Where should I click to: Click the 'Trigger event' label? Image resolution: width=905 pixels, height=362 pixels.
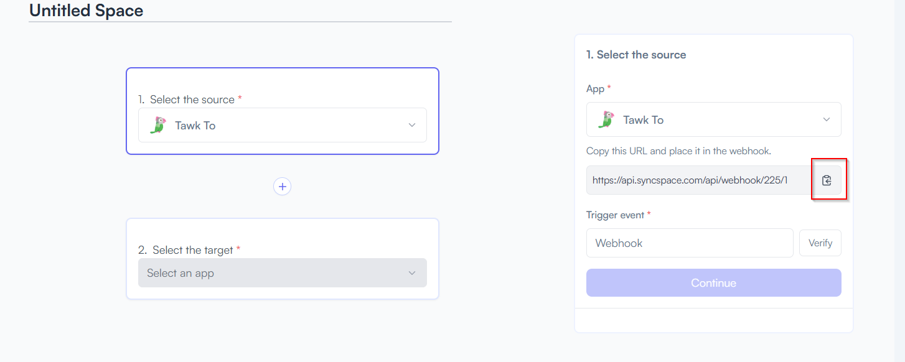(x=616, y=215)
